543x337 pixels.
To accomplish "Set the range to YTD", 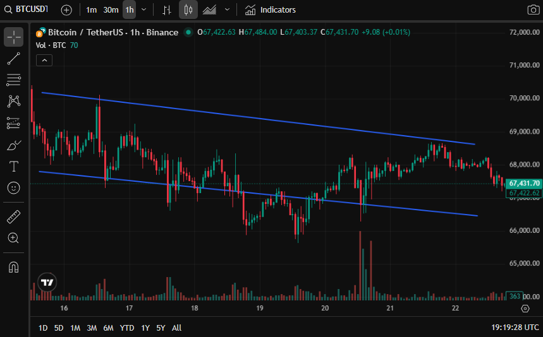I will pos(127,328).
